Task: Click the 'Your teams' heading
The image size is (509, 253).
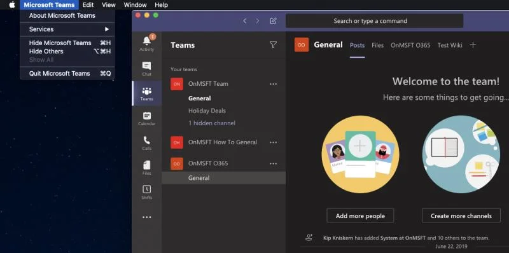Action: [184, 69]
